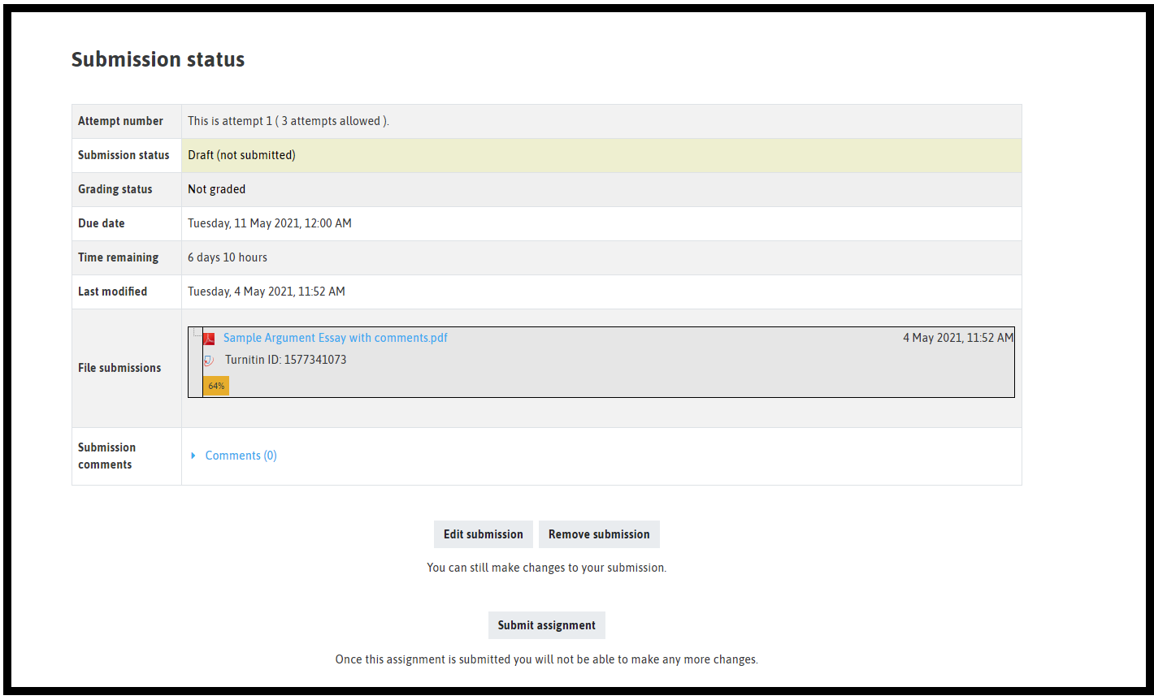Click the 'Not graded' grading status value
The height and width of the screenshot is (700, 1154).
tap(217, 189)
